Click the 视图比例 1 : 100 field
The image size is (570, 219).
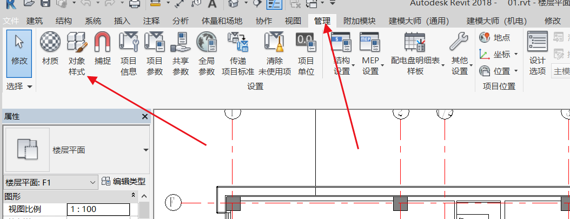pos(98,209)
